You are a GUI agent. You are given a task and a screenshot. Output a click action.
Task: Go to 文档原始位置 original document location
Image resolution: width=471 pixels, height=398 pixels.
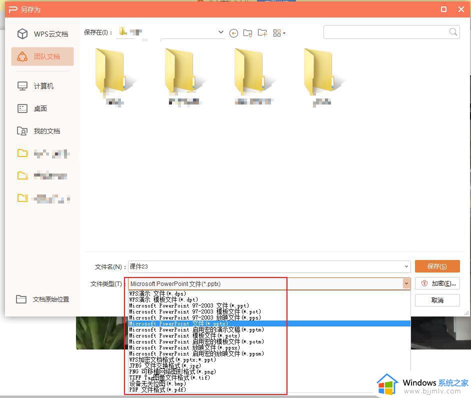click(x=42, y=299)
